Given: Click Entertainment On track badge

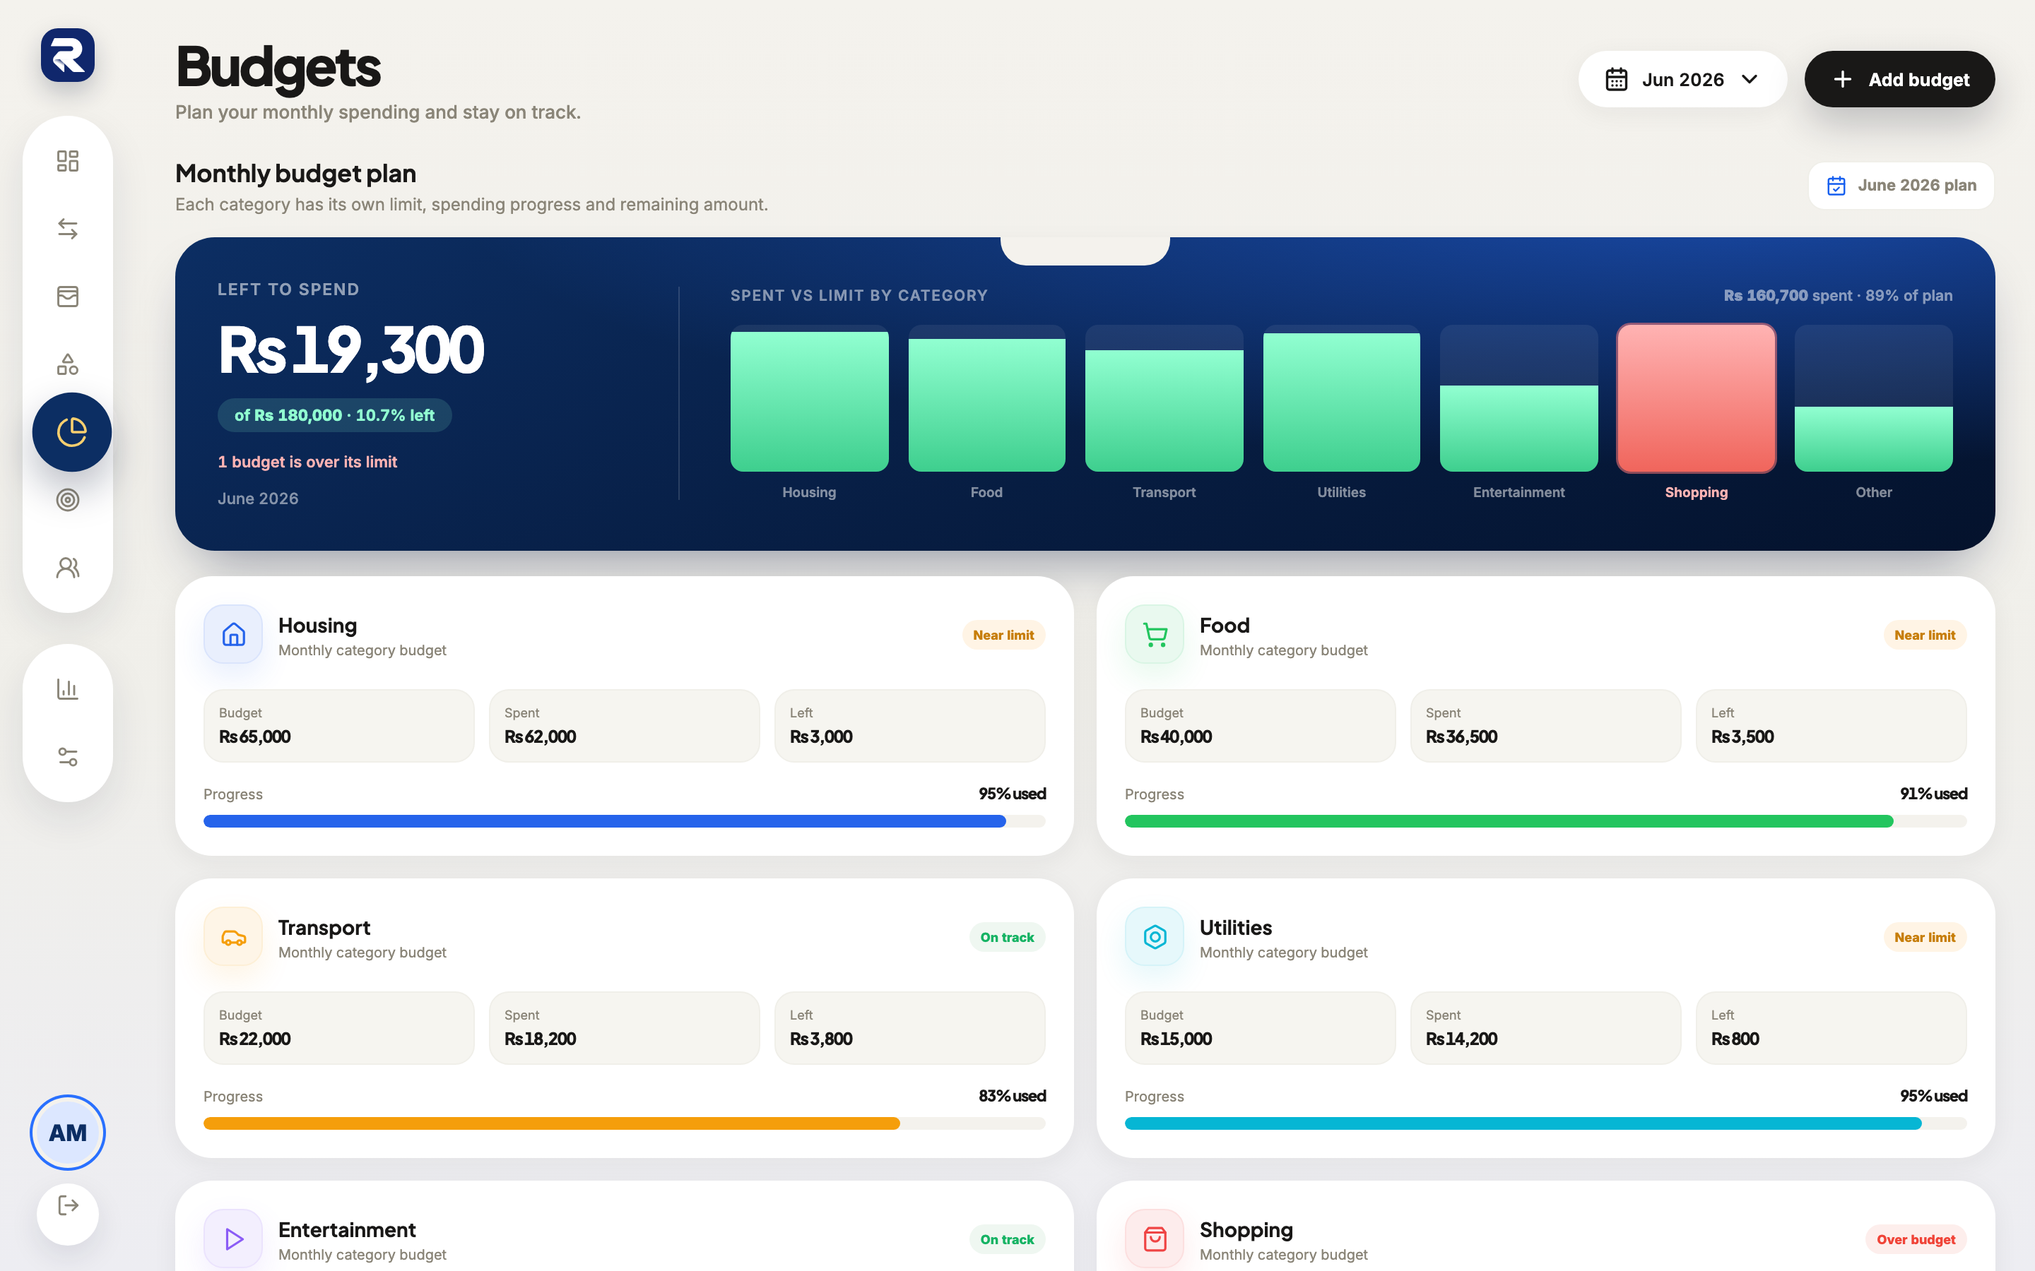Looking at the screenshot, I should [1007, 1239].
